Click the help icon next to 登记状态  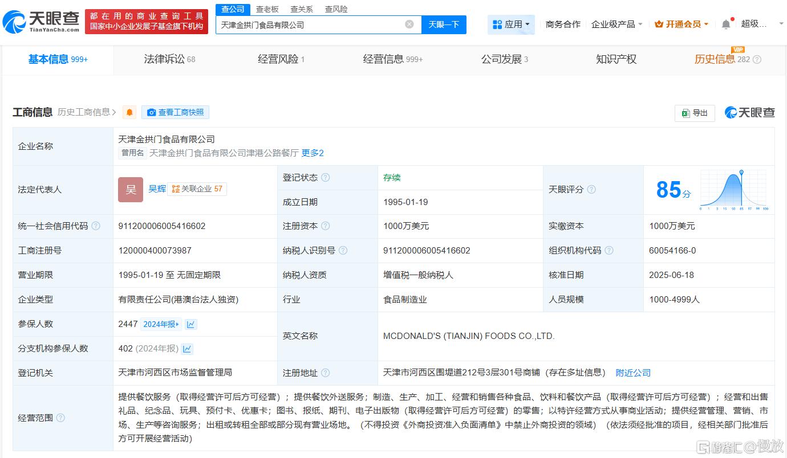click(x=325, y=177)
